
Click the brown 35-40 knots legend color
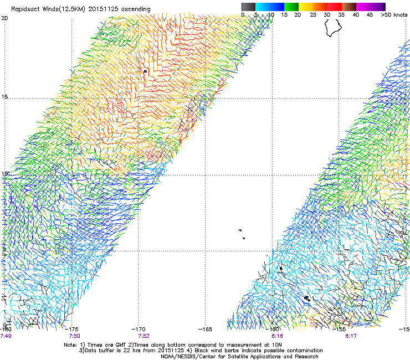[349, 7]
